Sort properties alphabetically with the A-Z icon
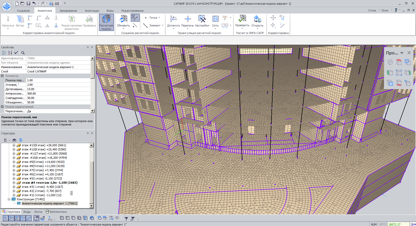Image resolution: width=416 pixels, height=226 pixels. tap(10, 53)
